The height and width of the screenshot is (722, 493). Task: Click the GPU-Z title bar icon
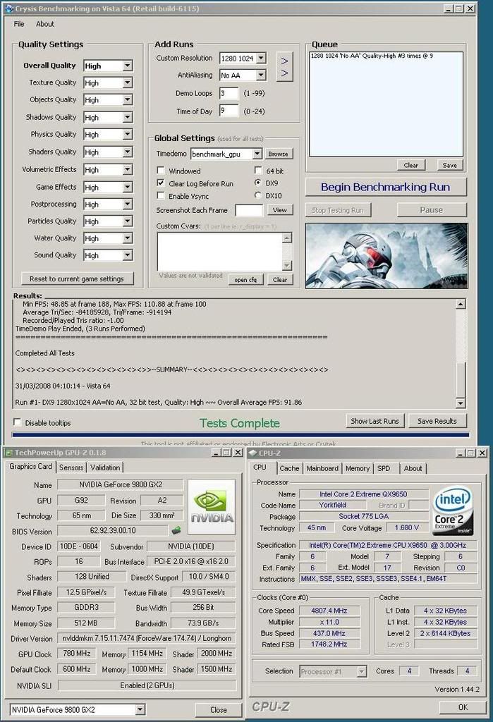8,453
